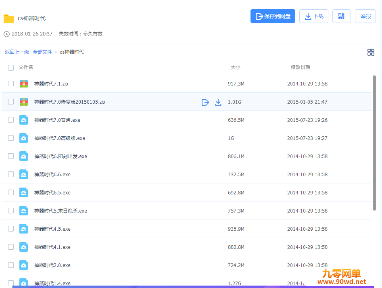Select checkbox of 神器时代7.0高级版.exe
382x288 pixels.
(x=11, y=138)
